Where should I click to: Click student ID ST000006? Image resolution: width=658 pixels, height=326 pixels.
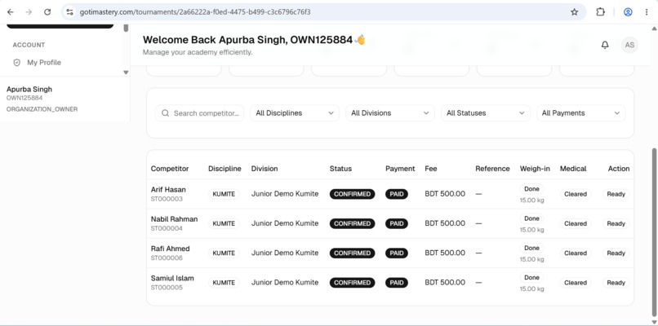167,258
